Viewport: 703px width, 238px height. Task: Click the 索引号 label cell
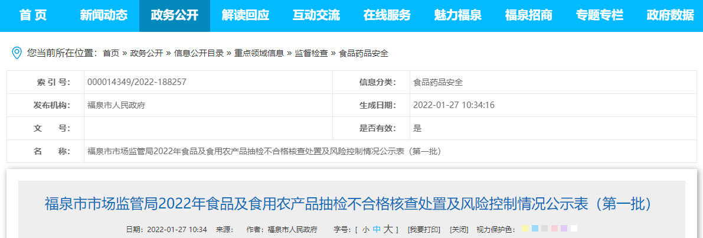point(45,82)
